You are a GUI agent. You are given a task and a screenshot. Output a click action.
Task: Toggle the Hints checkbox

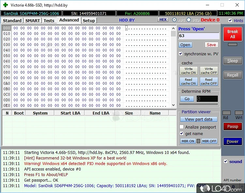230,21
